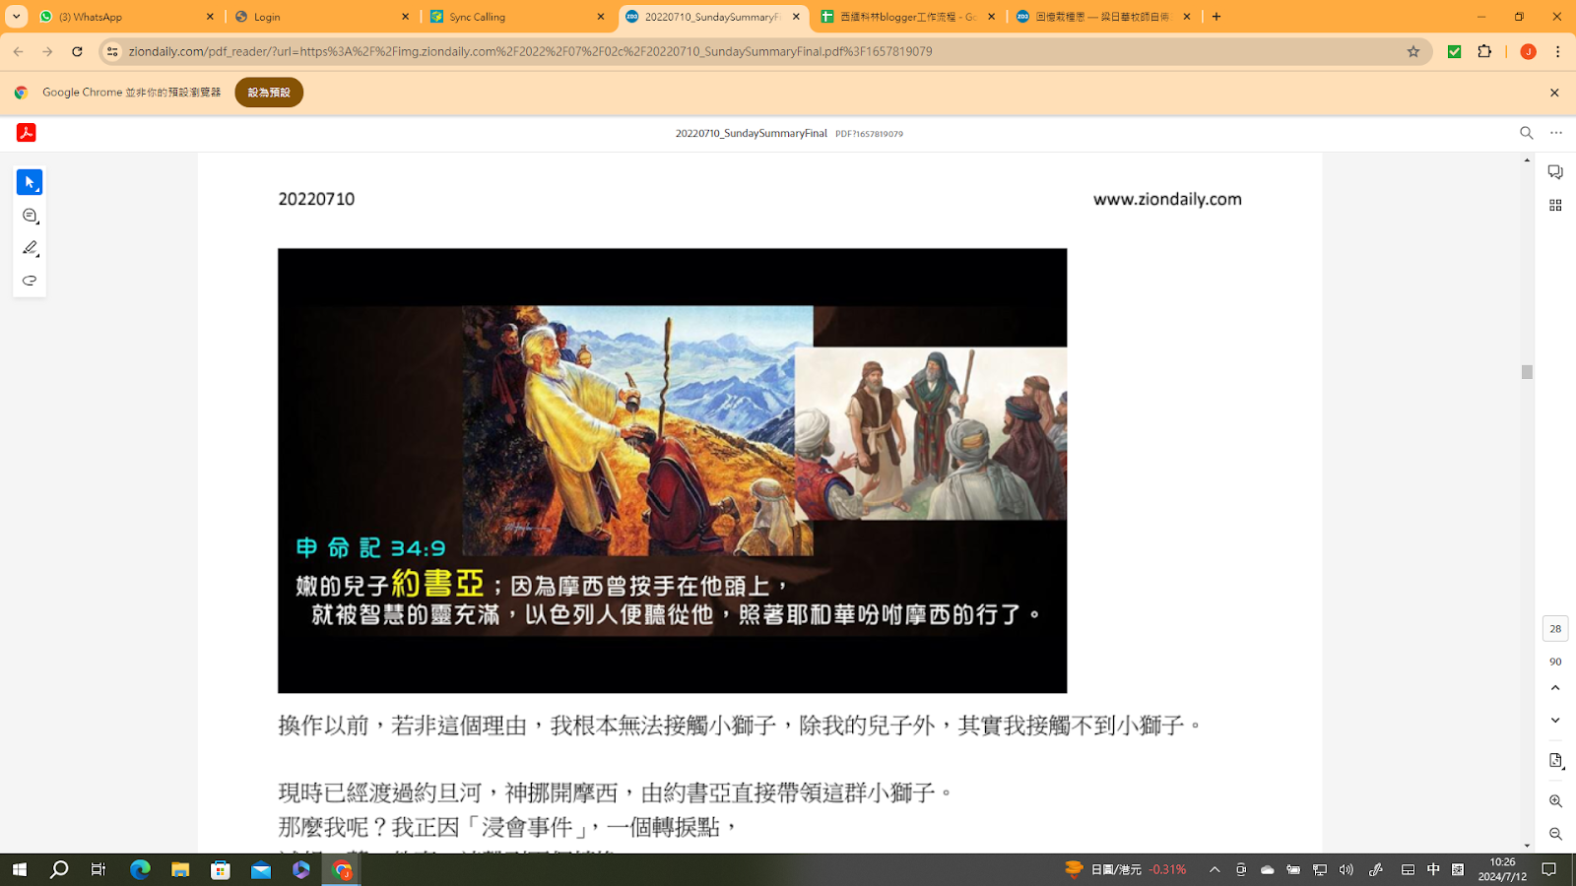Click the vertical scrollbar thumb
Screen dimensions: 1576x886
click(1527, 372)
